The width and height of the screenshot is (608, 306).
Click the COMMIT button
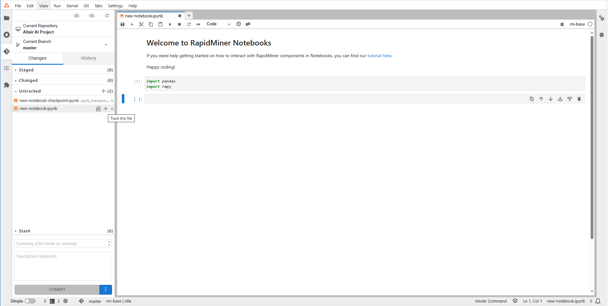(x=57, y=289)
